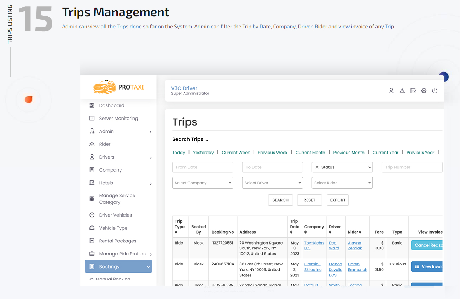The width and height of the screenshot is (460, 299).
Task: Filter trips by Current Year
Action: pyautogui.click(x=385, y=153)
